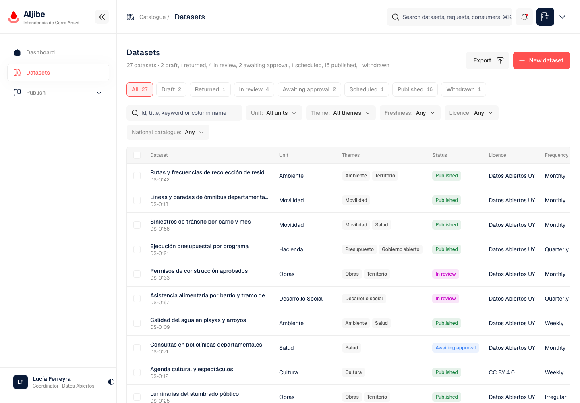Open the account menu chevron

tap(562, 17)
